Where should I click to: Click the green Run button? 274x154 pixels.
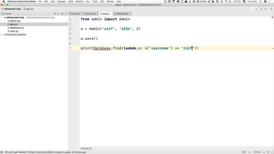[257, 9]
